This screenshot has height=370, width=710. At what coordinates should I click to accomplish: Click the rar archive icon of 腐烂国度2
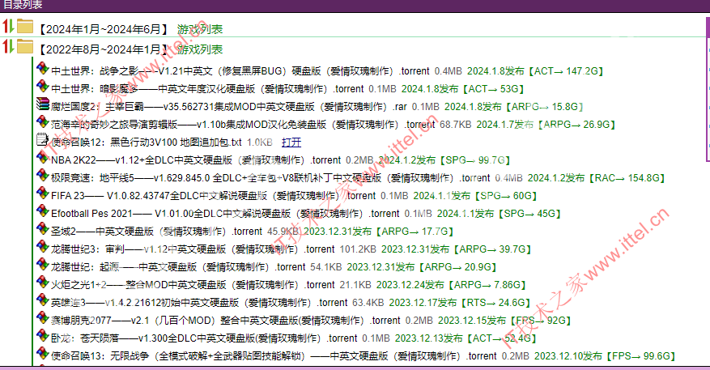(x=43, y=104)
